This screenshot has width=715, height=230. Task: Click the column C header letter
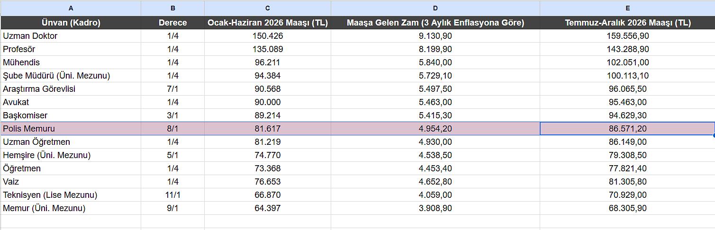click(x=268, y=8)
